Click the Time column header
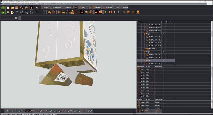The width and height of the screenshot is (213, 115). (163, 22)
